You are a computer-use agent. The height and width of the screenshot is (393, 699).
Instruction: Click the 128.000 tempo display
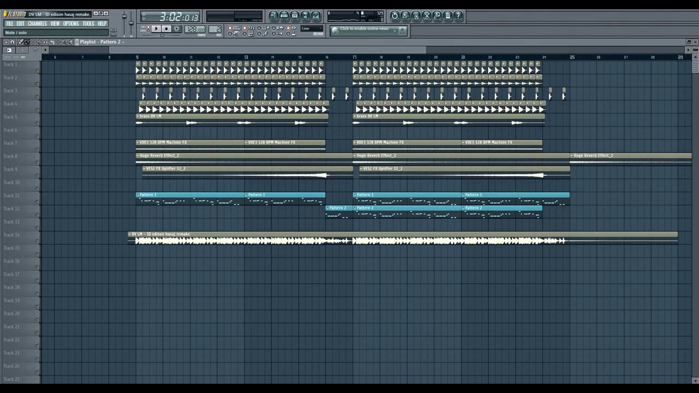[195, 29]
